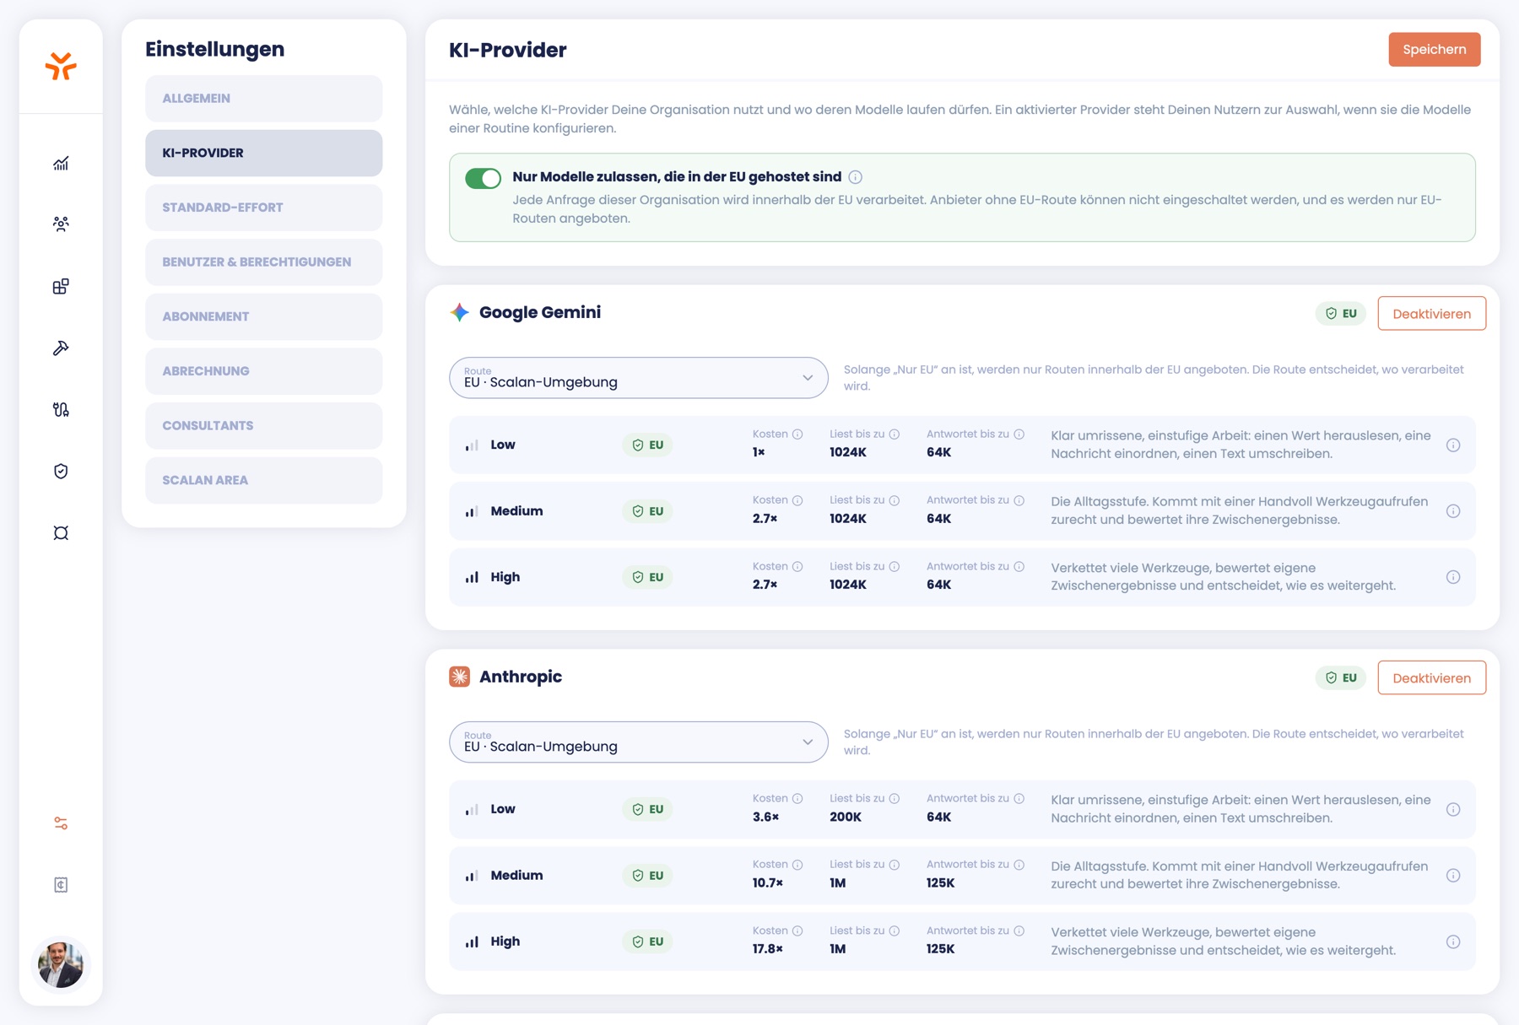Select the Abrechnung settings tab

coord(264,371)
